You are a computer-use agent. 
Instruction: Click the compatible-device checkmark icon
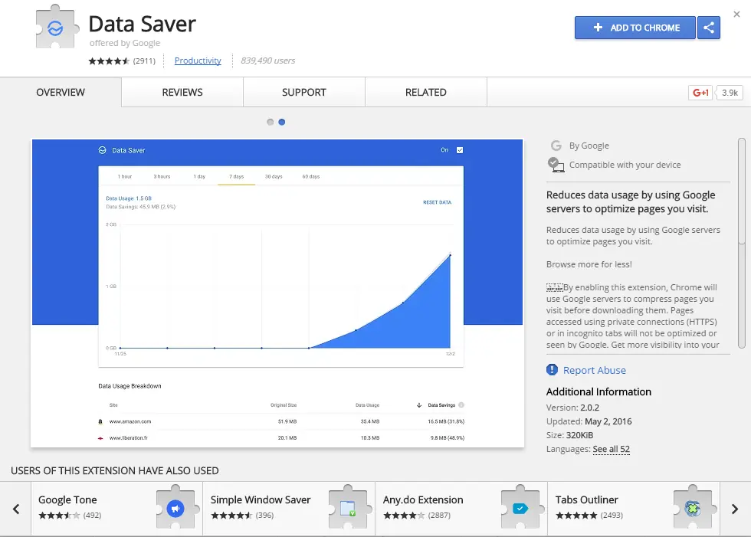click(556, 165)
